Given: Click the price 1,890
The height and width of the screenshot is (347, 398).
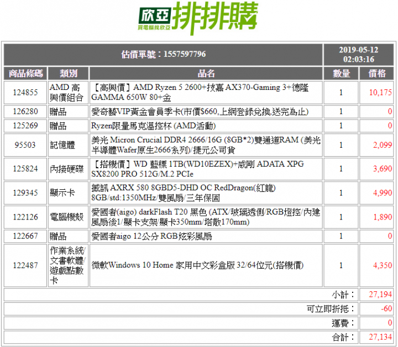Looking at the screenshot, I should (x=383, y=217).
